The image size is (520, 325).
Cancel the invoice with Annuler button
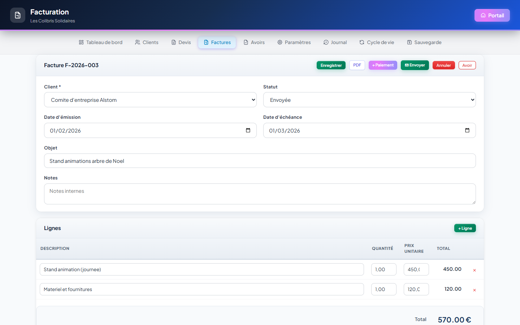(444, 65)
